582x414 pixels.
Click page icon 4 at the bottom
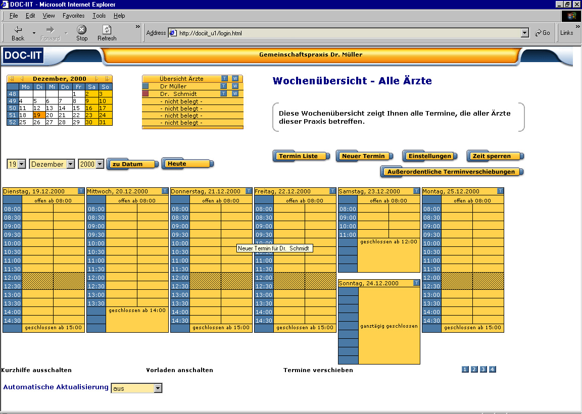pos(492,369)
